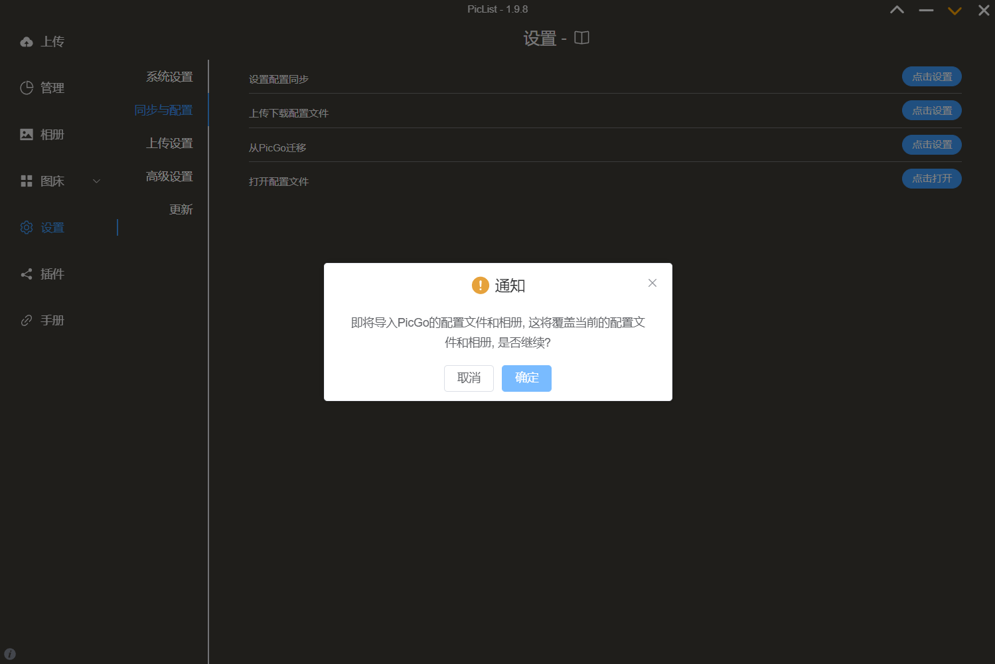The image size is (995, 664).
Task: Confirm the import with 确定
Action: pos(526,378)
